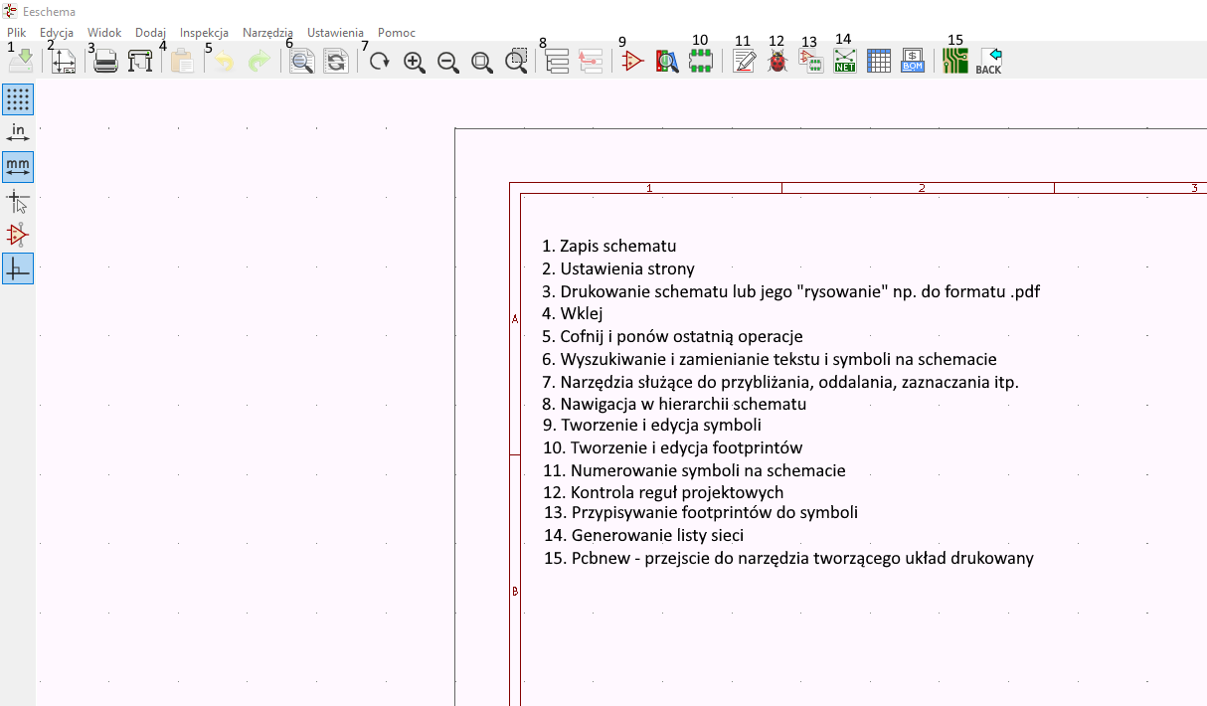Open the Dodaj menu

150,33
